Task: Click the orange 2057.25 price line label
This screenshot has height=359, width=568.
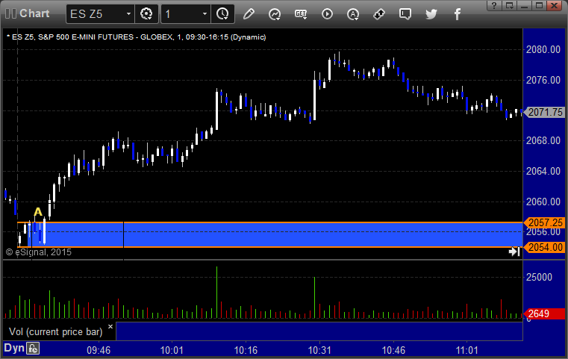Action: pos(544,222)
